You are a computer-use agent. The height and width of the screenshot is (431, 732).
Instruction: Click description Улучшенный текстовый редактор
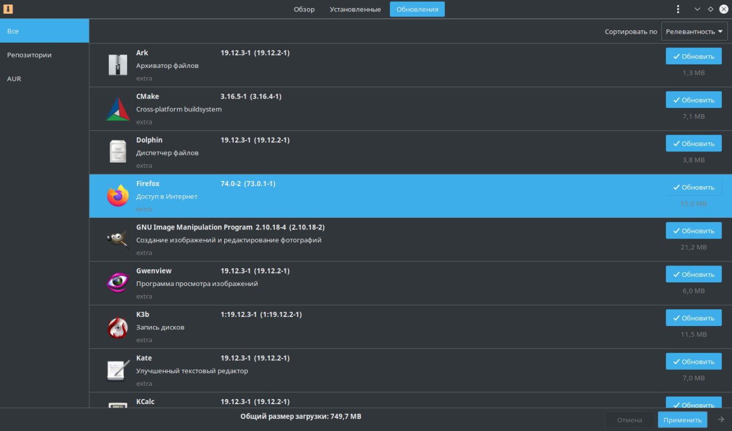[x=192, y=371]
